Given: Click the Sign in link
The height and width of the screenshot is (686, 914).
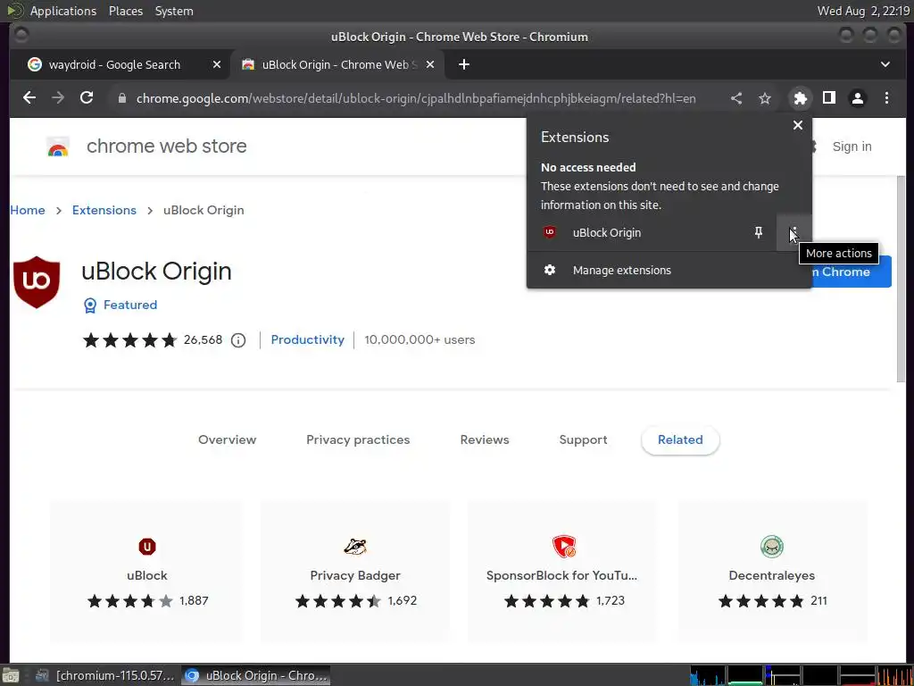Looking at the screenshot, I should pyautogui.click(x=852, y=147).
